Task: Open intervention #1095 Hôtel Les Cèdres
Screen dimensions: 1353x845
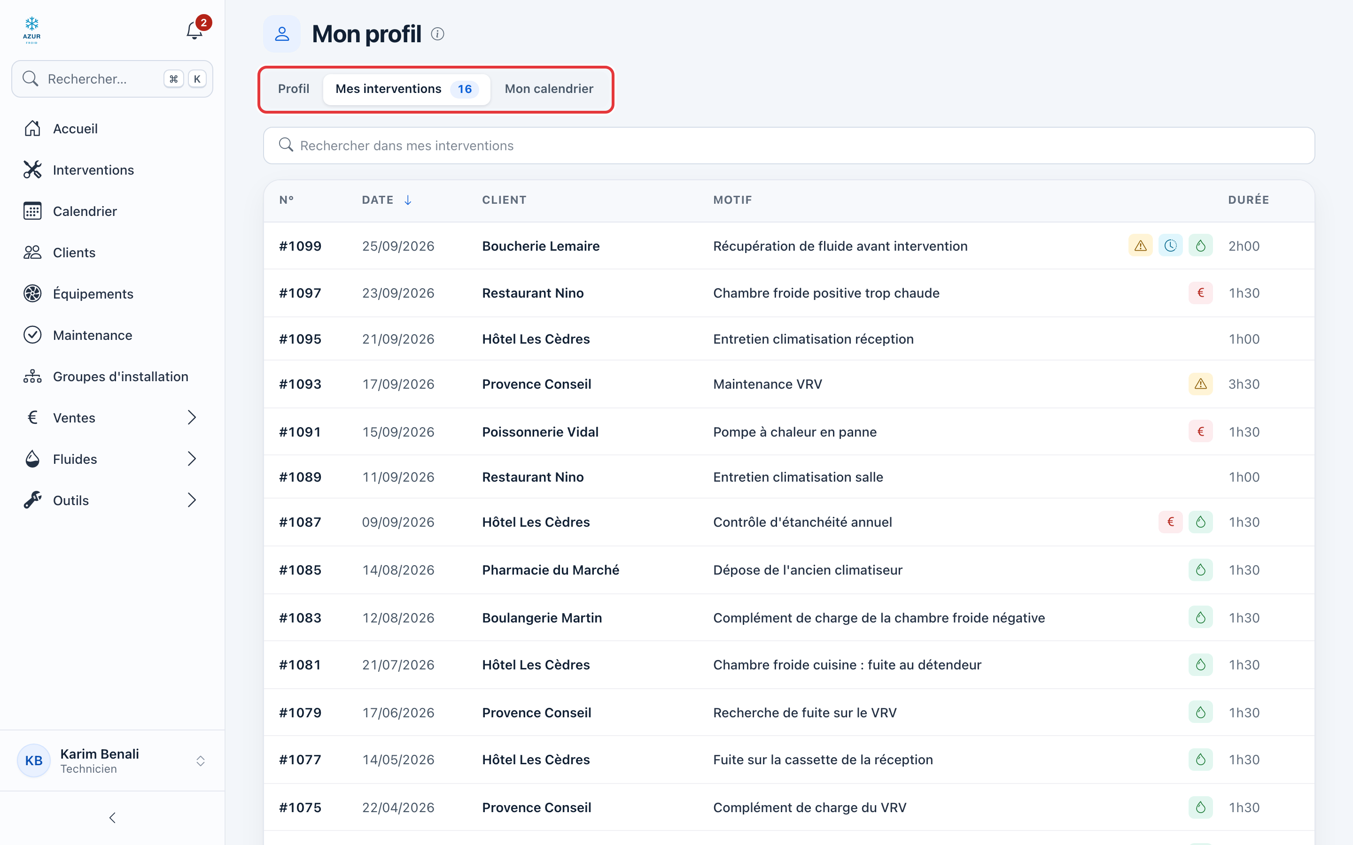Action: [x=789, y=338]
